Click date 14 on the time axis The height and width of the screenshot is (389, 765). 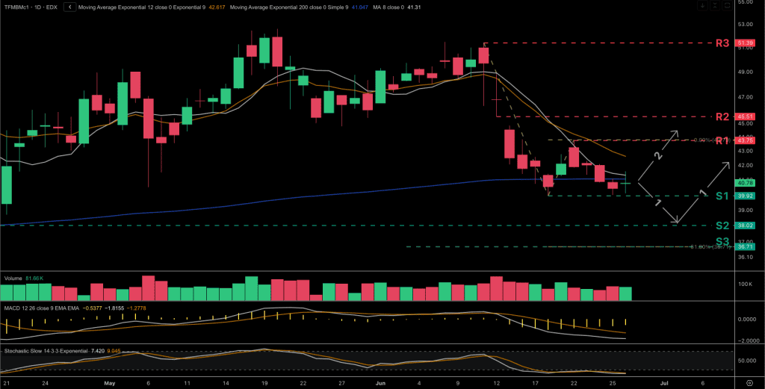[226, 383]
